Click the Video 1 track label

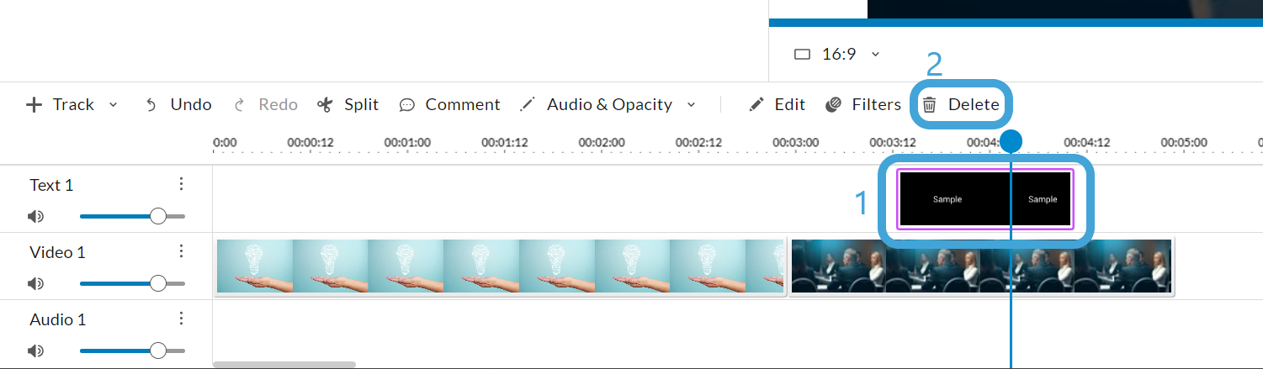(57, 252)
